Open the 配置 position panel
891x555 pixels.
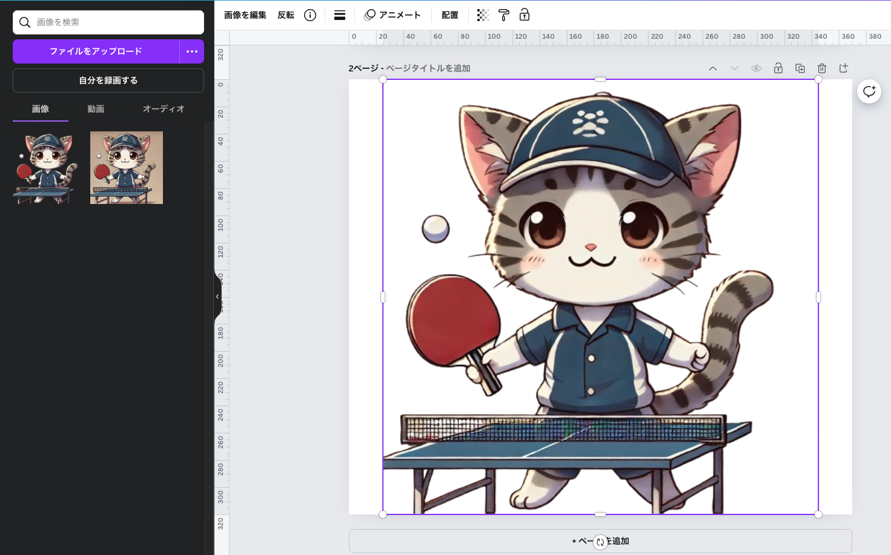pyautogui.click(x=450, y=15)
